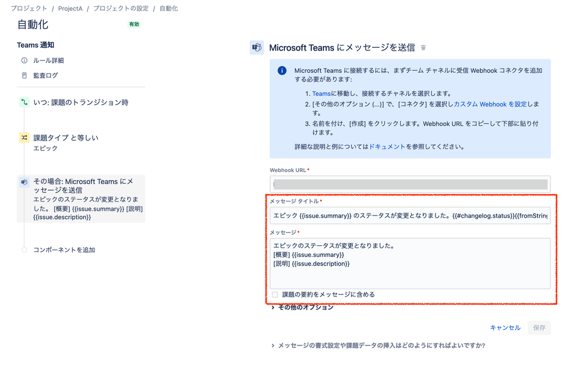Enable 課題の要約をメッセージに含める checkbox
This screenshot has height=384, width=581.
[274, 295]
